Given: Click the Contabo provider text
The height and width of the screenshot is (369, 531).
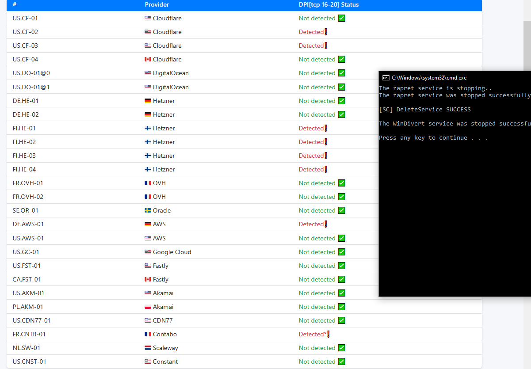Looking at the screenshot, I should coord(165,334).
